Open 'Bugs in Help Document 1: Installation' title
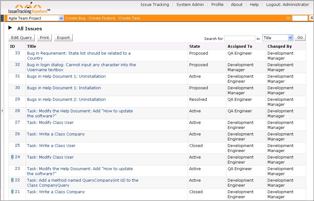Viewport: 314px width, 201px height. click(x=64, y=88)
